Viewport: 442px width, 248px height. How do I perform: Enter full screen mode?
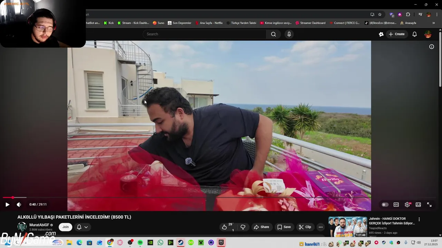[x=429, y=205]
